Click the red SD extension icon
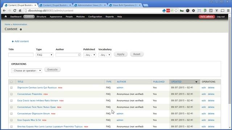The width and height of the screenshot is (232, 130). [168, 10]
